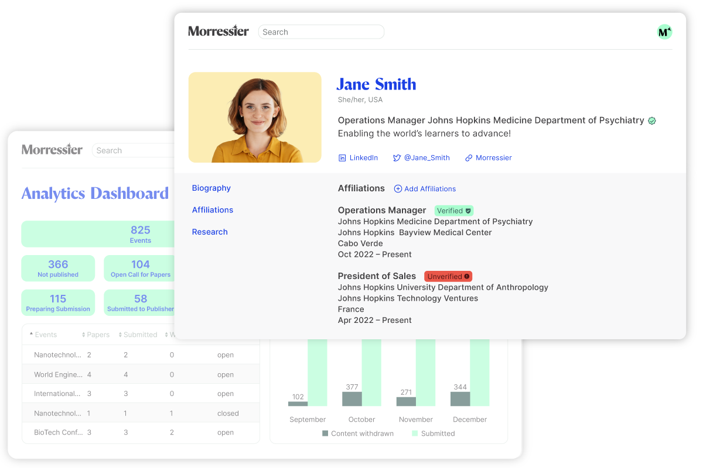Select the 366 Not published card

[x=58, y=269]
